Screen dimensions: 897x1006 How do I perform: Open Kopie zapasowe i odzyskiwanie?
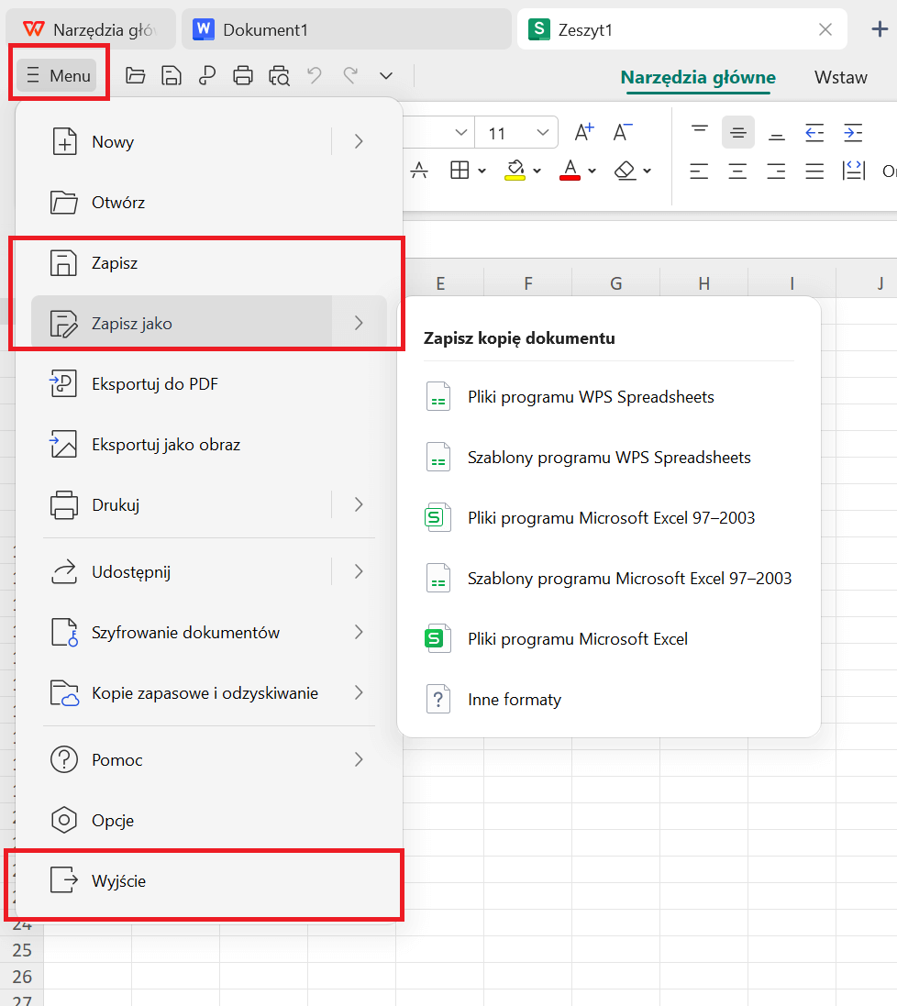pos(208,693)
